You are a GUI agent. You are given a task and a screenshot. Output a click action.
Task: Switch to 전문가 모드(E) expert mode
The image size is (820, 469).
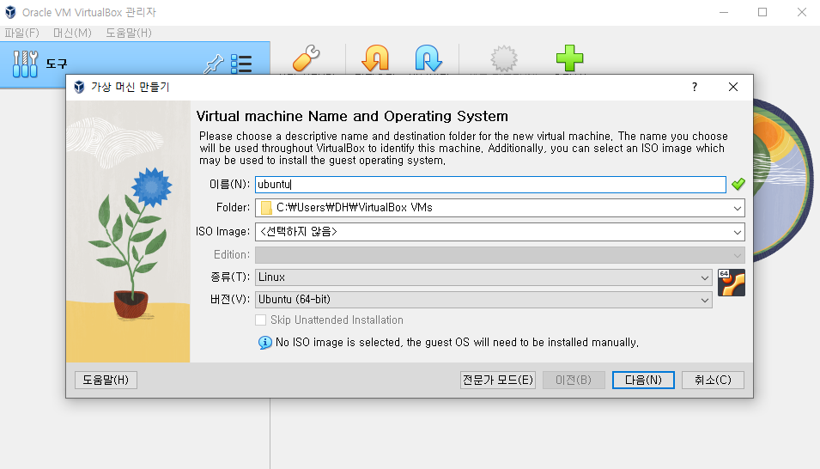498,380
